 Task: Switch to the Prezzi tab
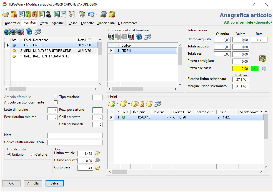(x=44, y=23)
